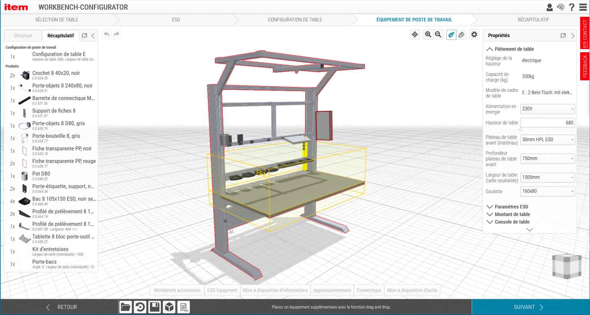Export the configuration as PDF
This screenshot has width=590, height=315.
pos(184,307)
